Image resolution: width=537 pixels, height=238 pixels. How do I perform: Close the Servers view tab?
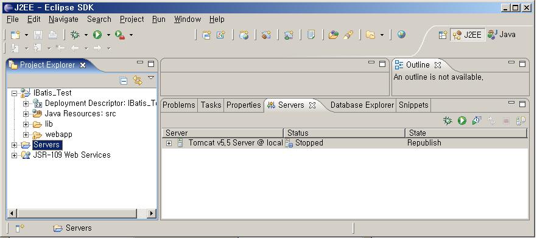312,105
